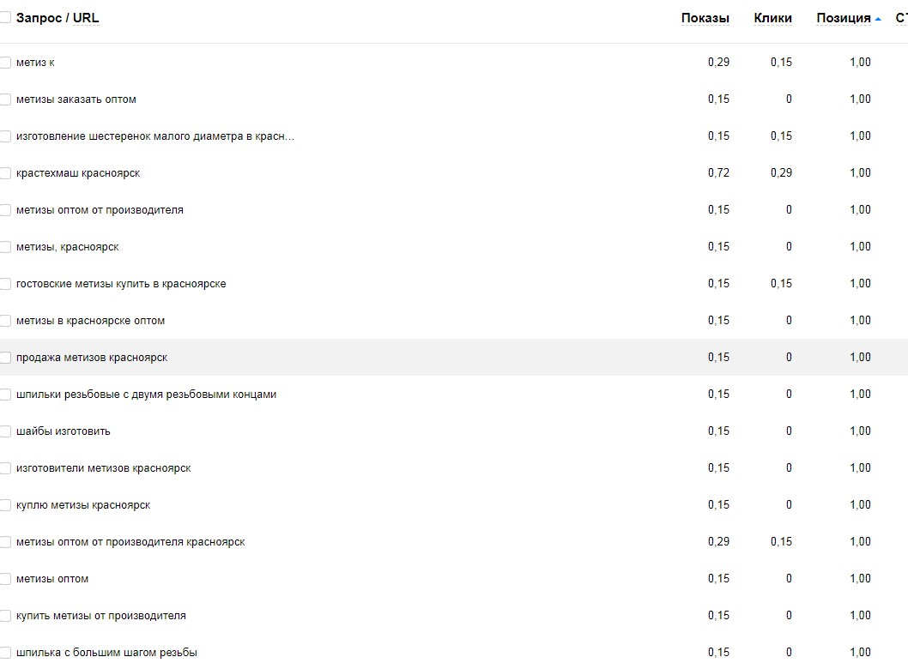
Task: Click query 'купить метизы от производителя'
Action: coord(100,616)
